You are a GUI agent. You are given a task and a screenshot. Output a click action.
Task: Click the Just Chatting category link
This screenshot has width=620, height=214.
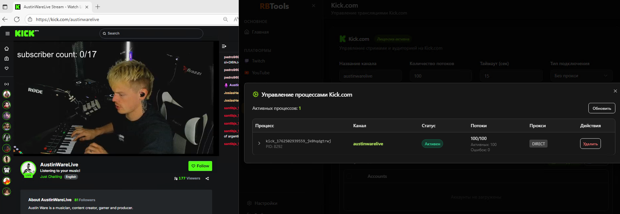[x=51, y=177]
